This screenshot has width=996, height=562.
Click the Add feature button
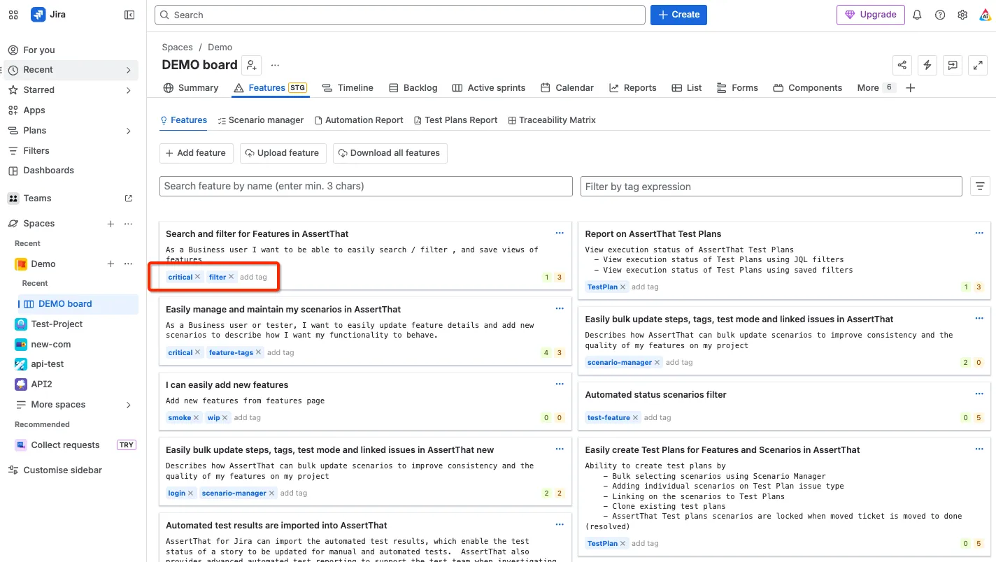tap(195, 153)
